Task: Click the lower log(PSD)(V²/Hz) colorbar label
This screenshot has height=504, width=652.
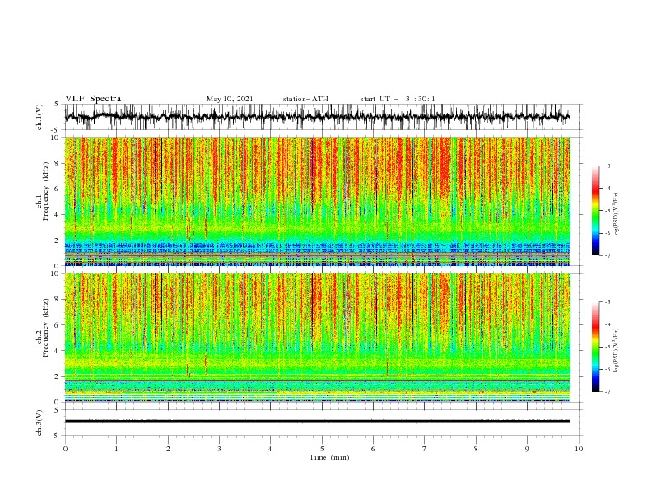Action: point(617,350)
